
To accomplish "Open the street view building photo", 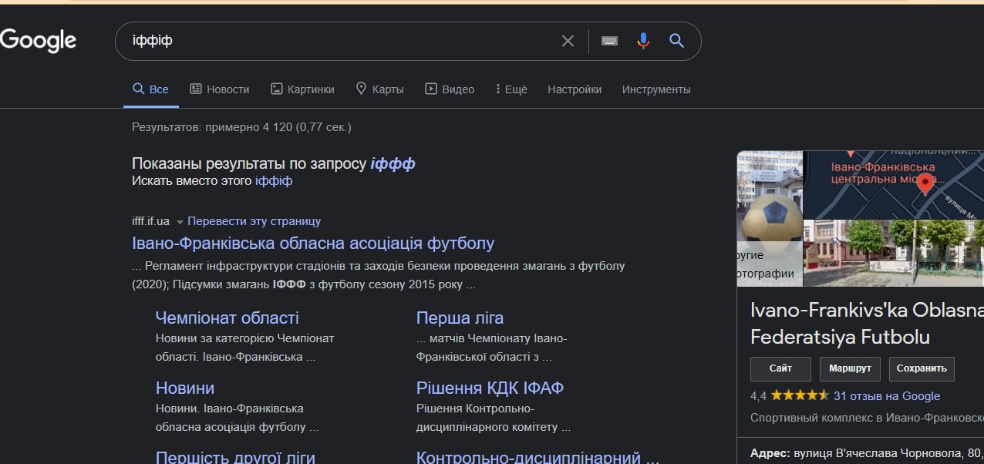I will coord(893,254).
